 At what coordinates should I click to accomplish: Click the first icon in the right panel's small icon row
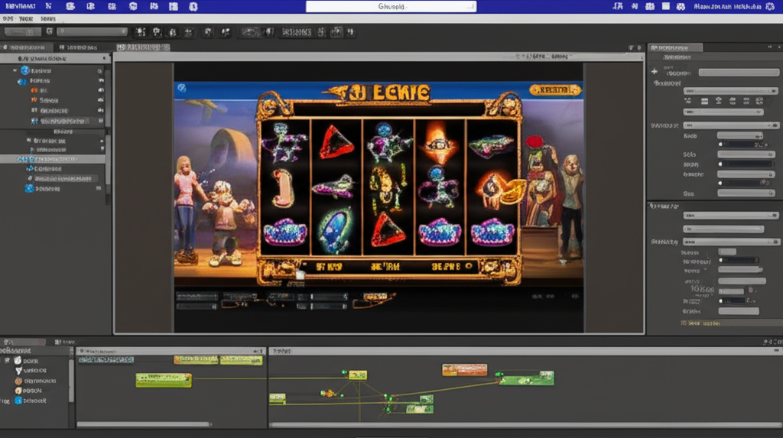[x=687, y=100]
